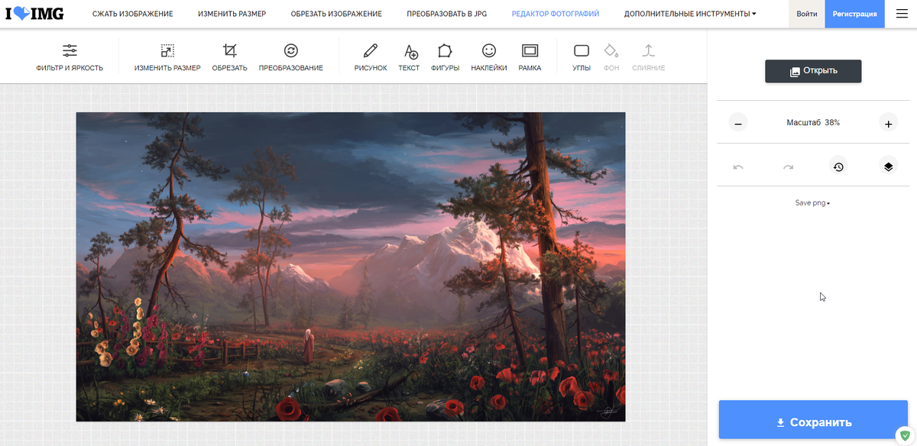Click the landscape painting on canvas
The width and height of the screenshot is (917, 446).
click(351, 267)
